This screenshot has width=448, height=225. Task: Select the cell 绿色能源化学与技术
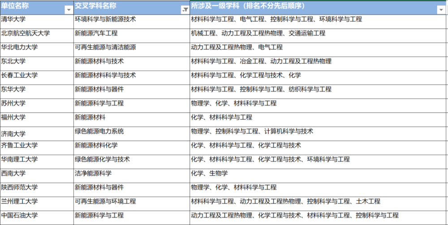pyautogui.click(x=131, y=162)
